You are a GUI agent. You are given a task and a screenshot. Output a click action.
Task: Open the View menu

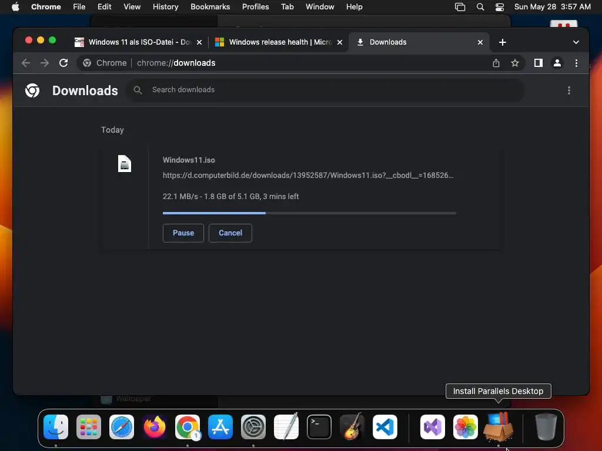pos(132,6)
